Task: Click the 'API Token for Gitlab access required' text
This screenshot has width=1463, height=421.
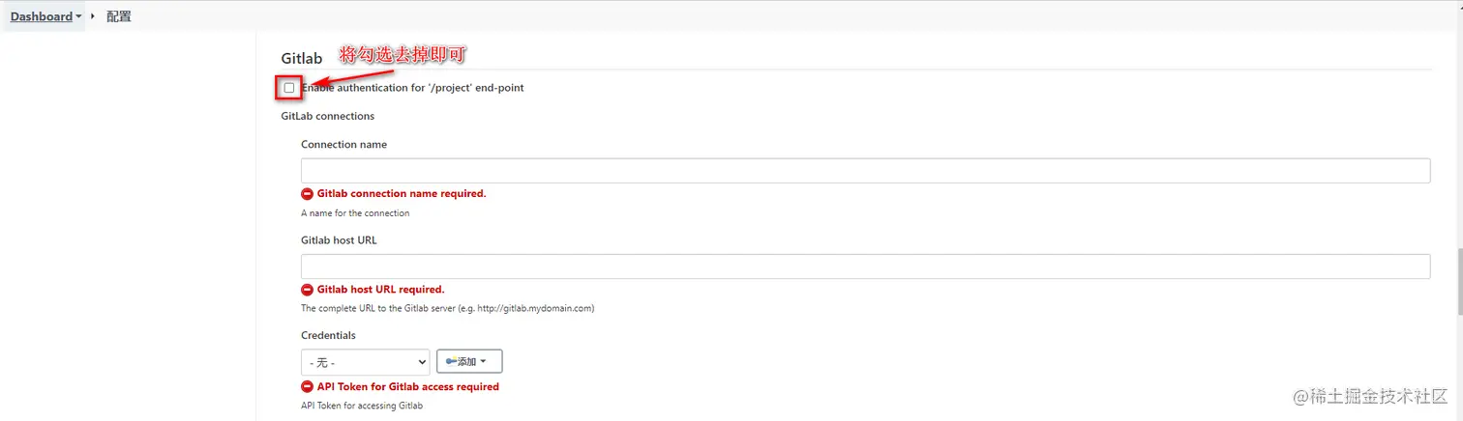Action: pyautogui.click(x=408, y=386)
